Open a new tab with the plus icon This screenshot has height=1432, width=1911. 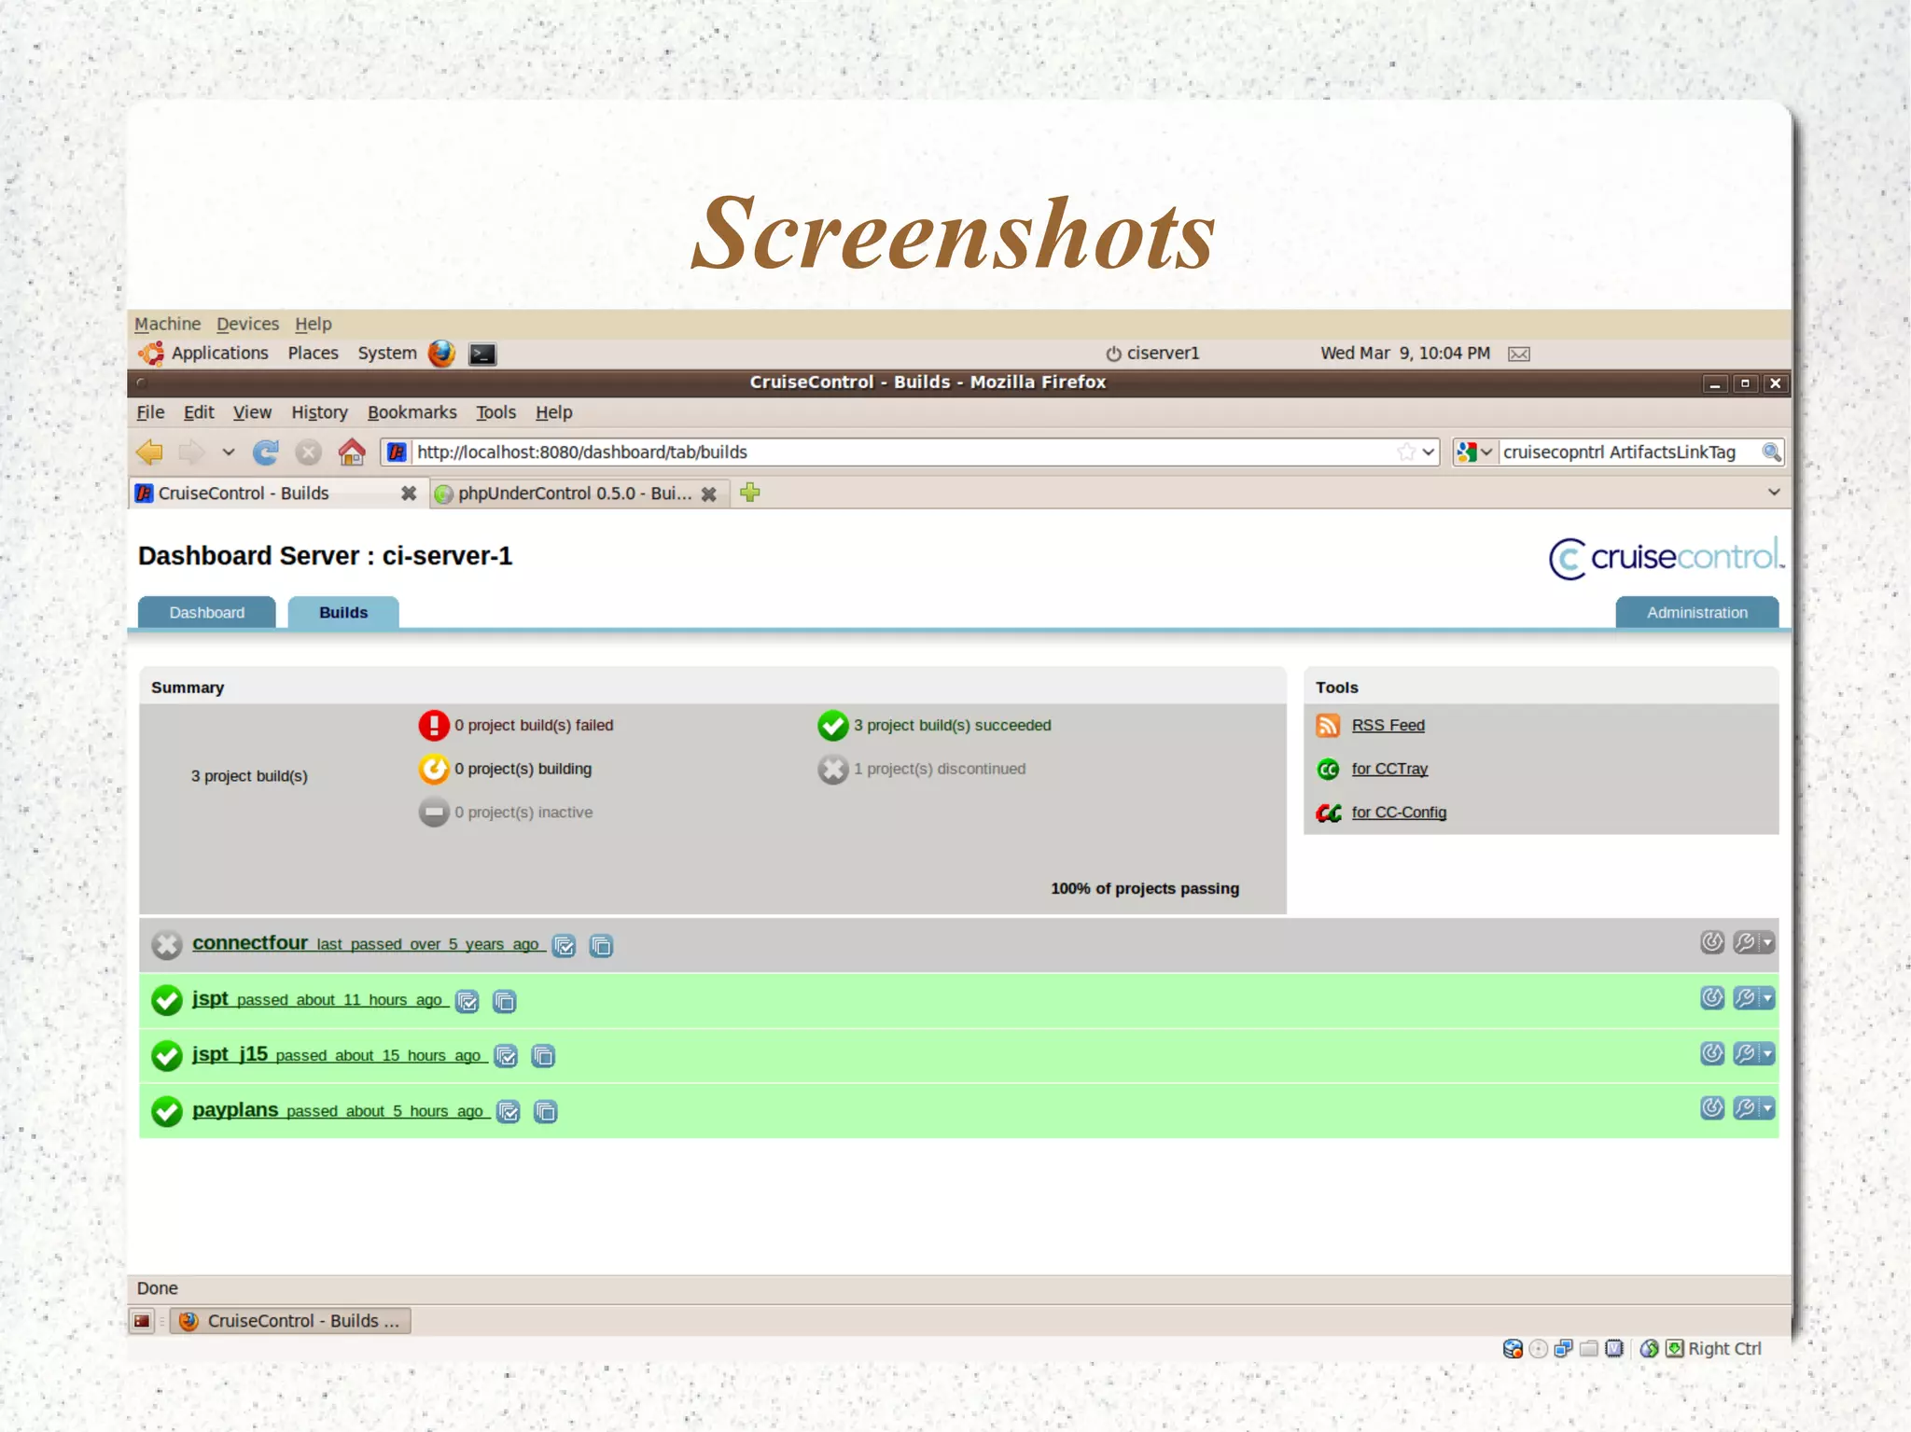point(750,493)
